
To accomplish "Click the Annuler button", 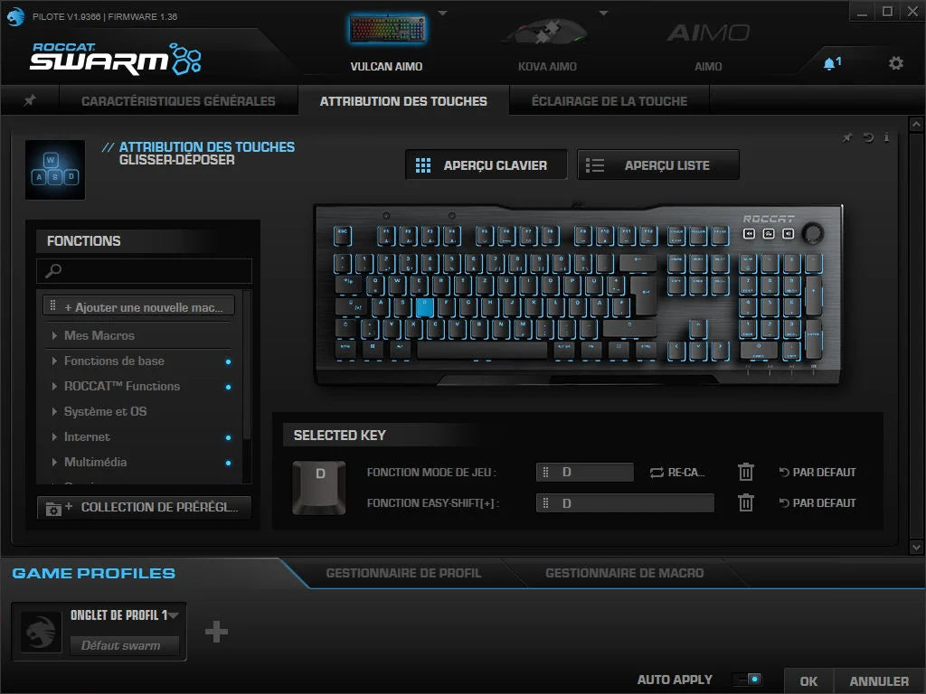I will [x=879, y=680].
